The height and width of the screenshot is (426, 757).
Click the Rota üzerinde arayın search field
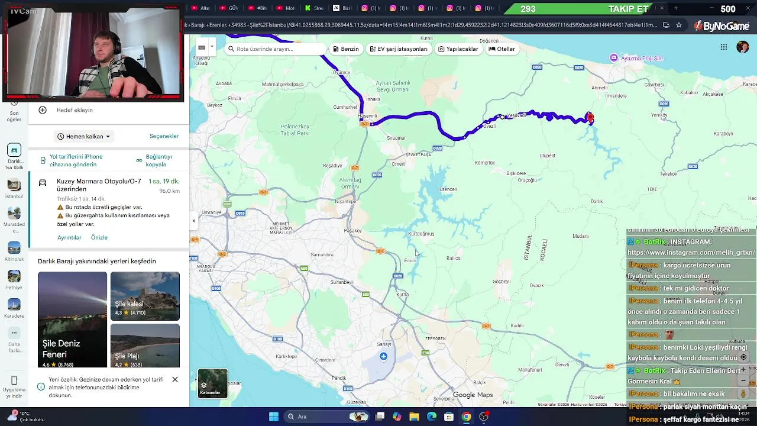click(x=278, y=49)
